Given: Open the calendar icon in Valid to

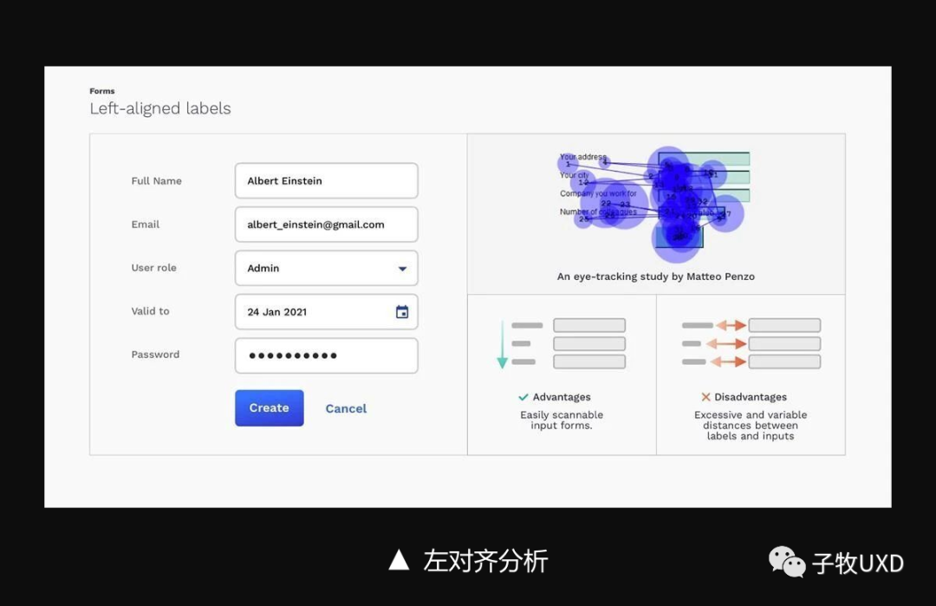Looking at the screenshot, I should point(402,311).
